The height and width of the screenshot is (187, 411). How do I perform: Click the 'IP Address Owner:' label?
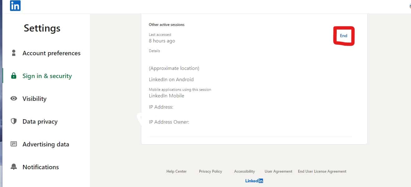tap(169, 122)
